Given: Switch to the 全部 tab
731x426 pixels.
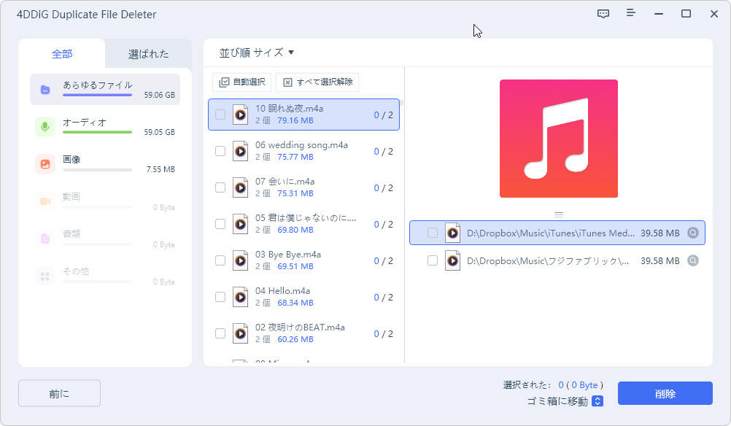Looking at the screenshot, I should 62,54.
